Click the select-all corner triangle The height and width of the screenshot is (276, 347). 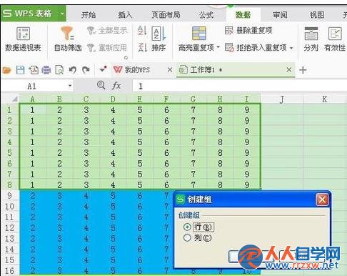tap(15, 99)
